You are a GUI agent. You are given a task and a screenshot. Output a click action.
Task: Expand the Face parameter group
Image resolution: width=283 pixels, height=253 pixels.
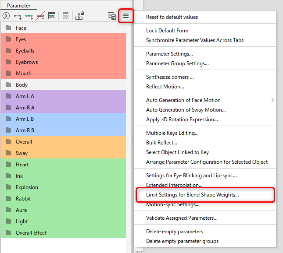coord(8,28)
